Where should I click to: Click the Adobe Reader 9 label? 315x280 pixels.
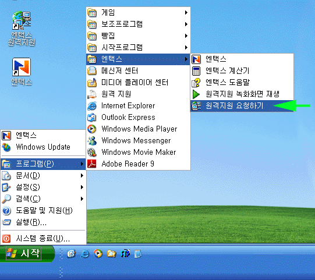point(128,164)
